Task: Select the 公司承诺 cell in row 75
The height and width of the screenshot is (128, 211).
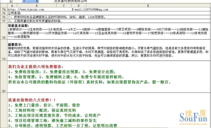Action: 15,13
